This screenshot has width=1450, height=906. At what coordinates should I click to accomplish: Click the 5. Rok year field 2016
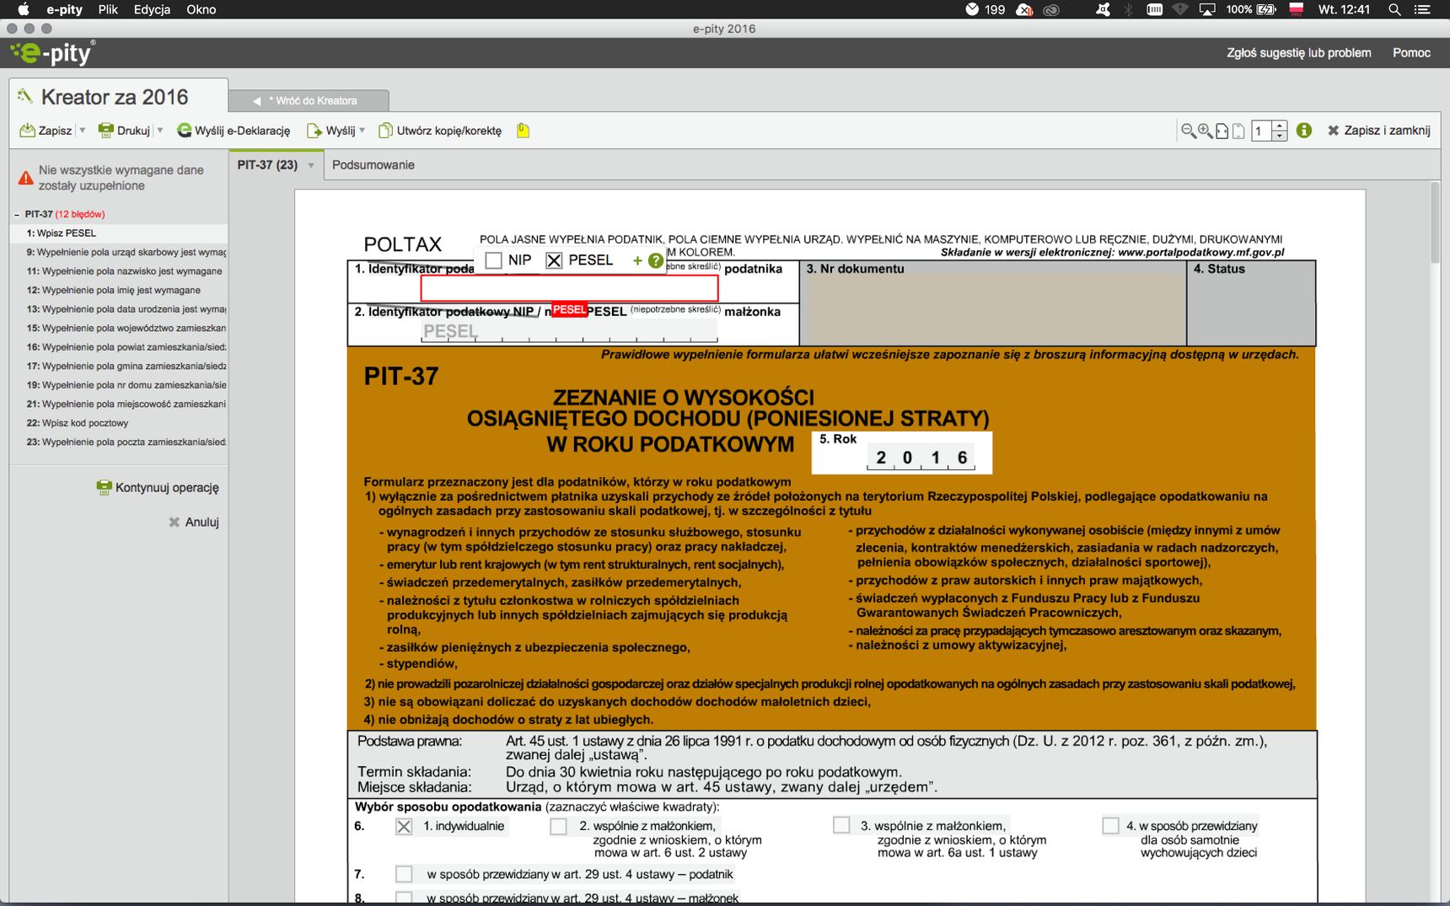[921, 458]
